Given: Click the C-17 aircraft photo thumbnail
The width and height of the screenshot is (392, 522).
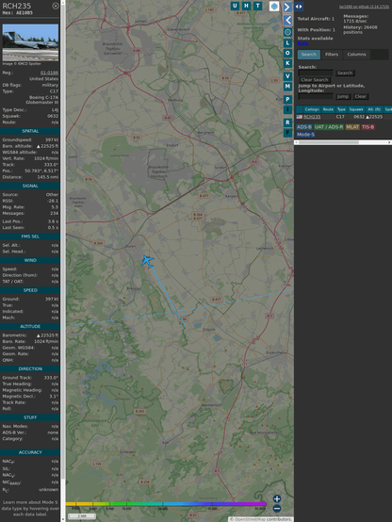Looking at the screenshot, I should (x=30, y=42).
